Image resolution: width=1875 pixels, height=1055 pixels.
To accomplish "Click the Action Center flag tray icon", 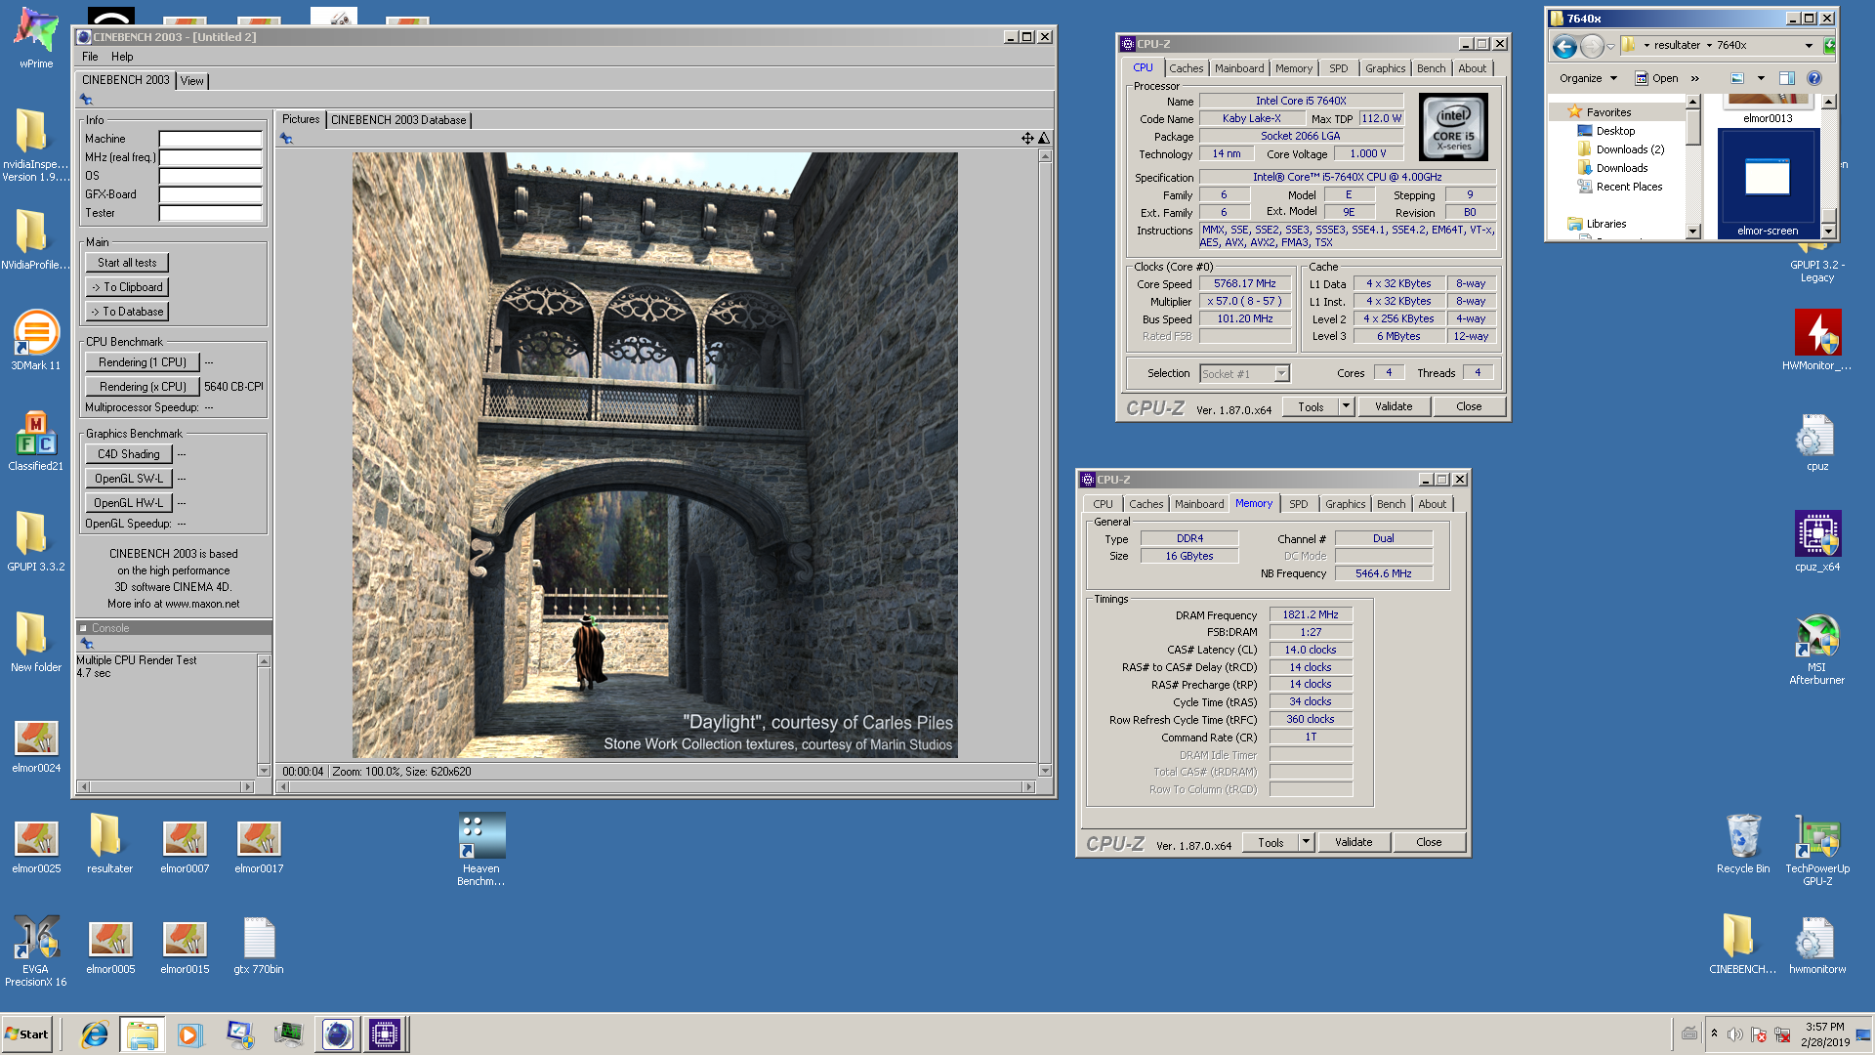I will [x=1759, y=1034].
